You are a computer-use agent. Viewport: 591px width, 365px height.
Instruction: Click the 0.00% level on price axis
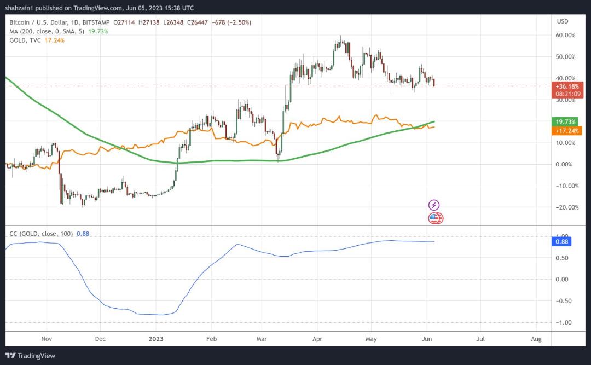(564, 164)
